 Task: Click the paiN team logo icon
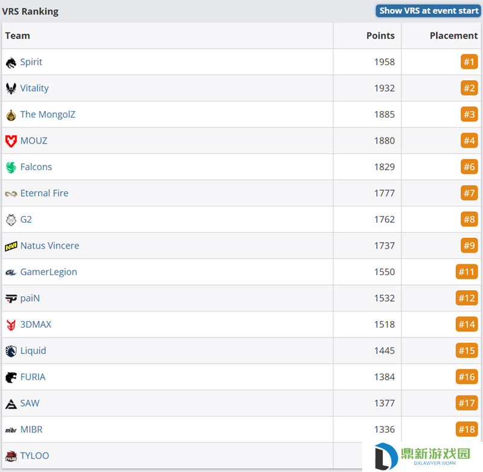11,299
